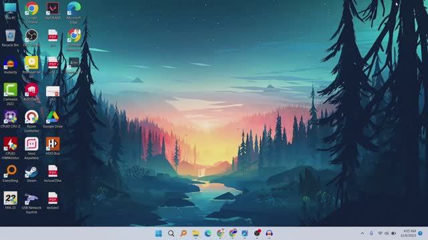
Task: Select the lecture3 PDF file
Action: pos(53,201)
